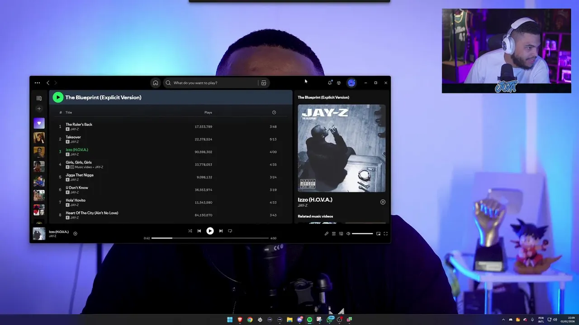Viewport: 579px width, 325px height.
Task: Enter full screen mode icon
Action: 386,234
